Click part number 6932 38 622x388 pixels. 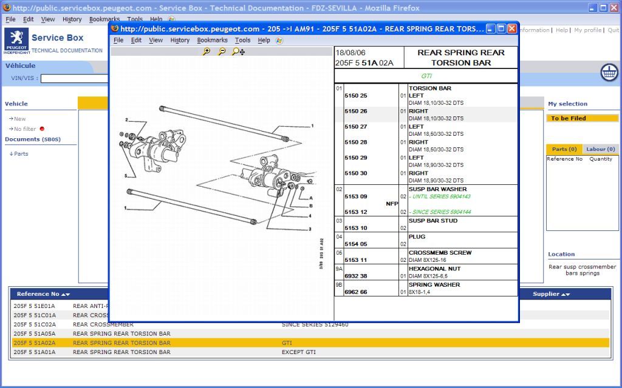tap(356, 276)
